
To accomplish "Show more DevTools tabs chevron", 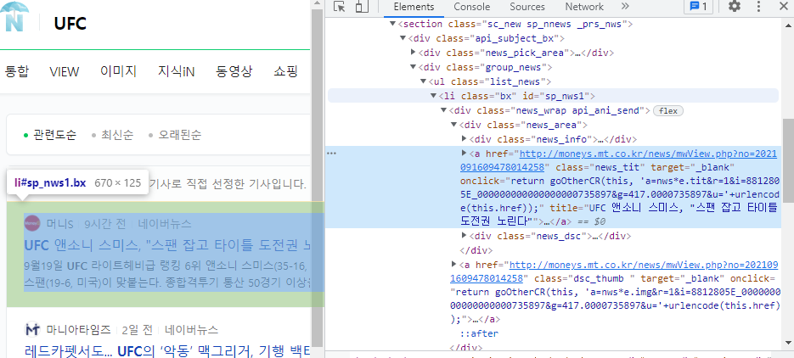I will 625,7.
